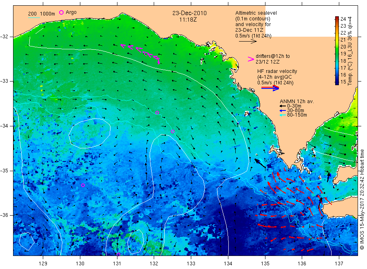
Task: Click the "11:18Z" time label
Action: (x=188, y=20)
